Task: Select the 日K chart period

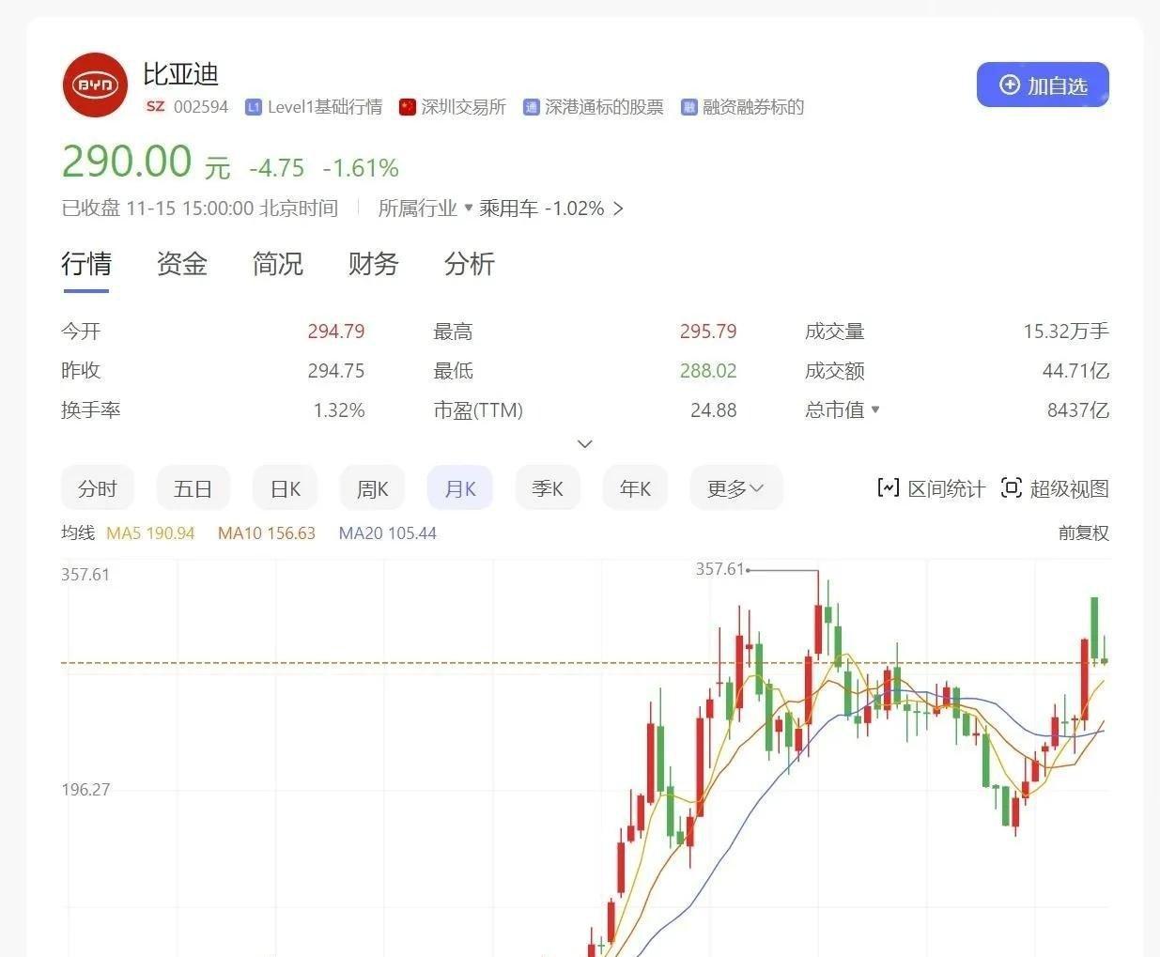Action: pyautogui.click(x=285, y=488)
